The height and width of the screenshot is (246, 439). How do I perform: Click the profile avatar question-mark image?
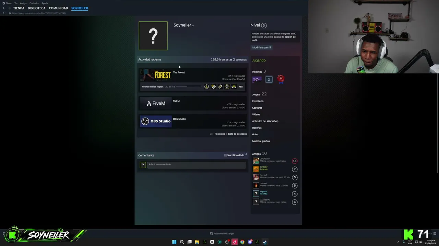pos(153,36)
